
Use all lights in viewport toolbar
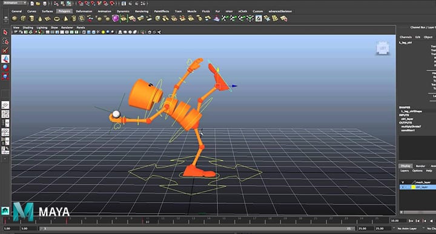(x=103, y=32)
